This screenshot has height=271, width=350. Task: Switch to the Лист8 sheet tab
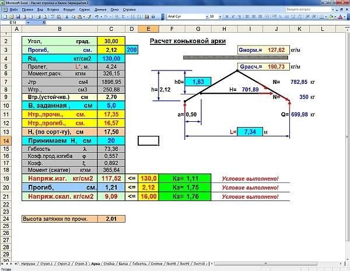[x=171, y=264]
